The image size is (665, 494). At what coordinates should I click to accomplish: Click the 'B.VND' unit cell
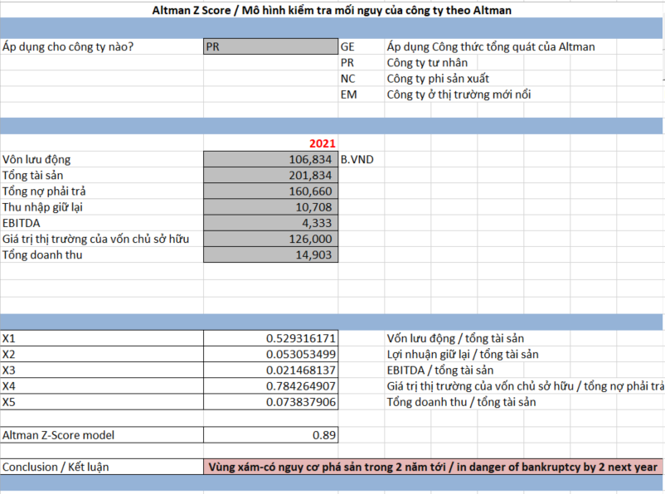coord(357,159)
